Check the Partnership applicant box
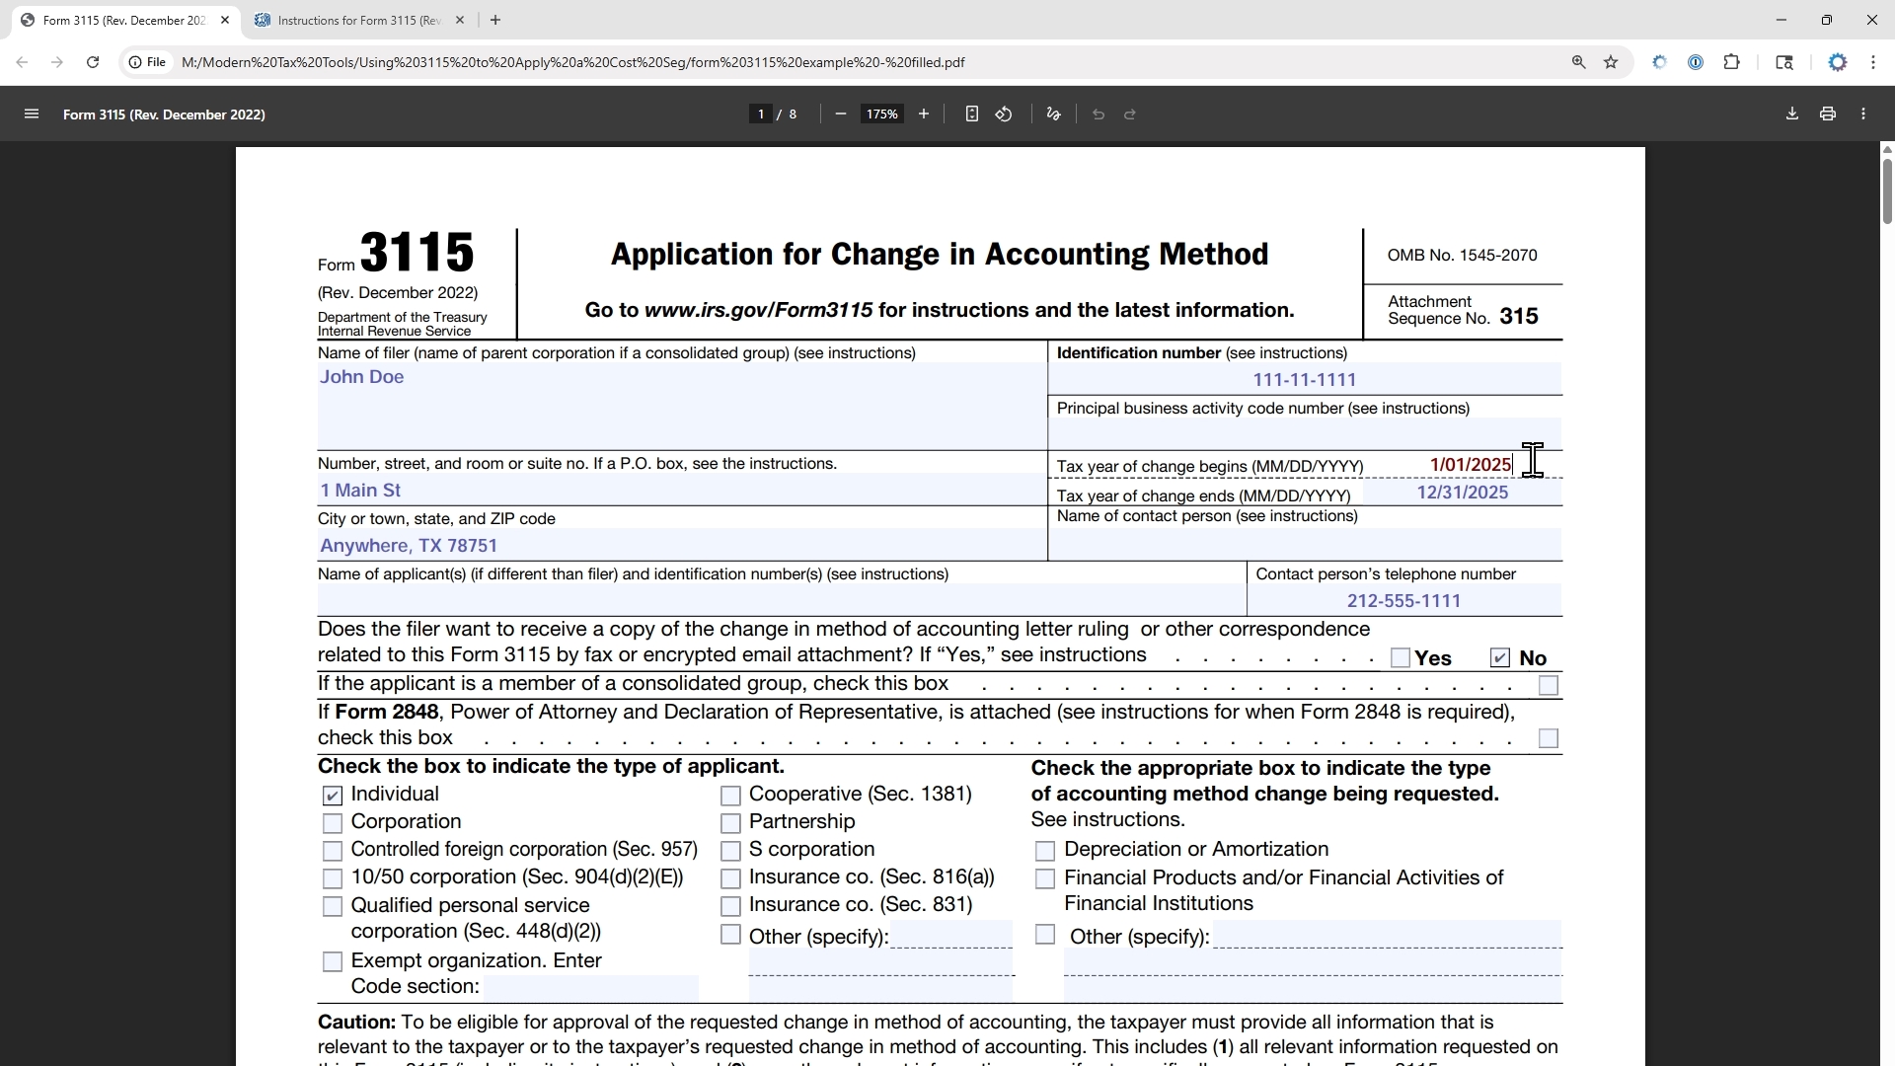Image resolution: width=1895 pixels, height=1066 pixels. [x=730, y=823]
